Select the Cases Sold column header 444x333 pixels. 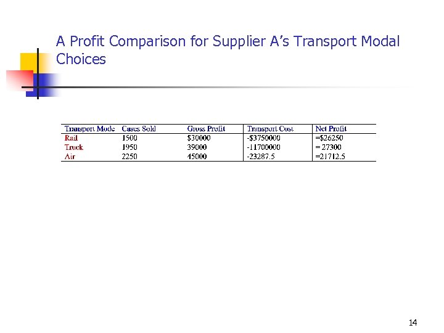139,129
